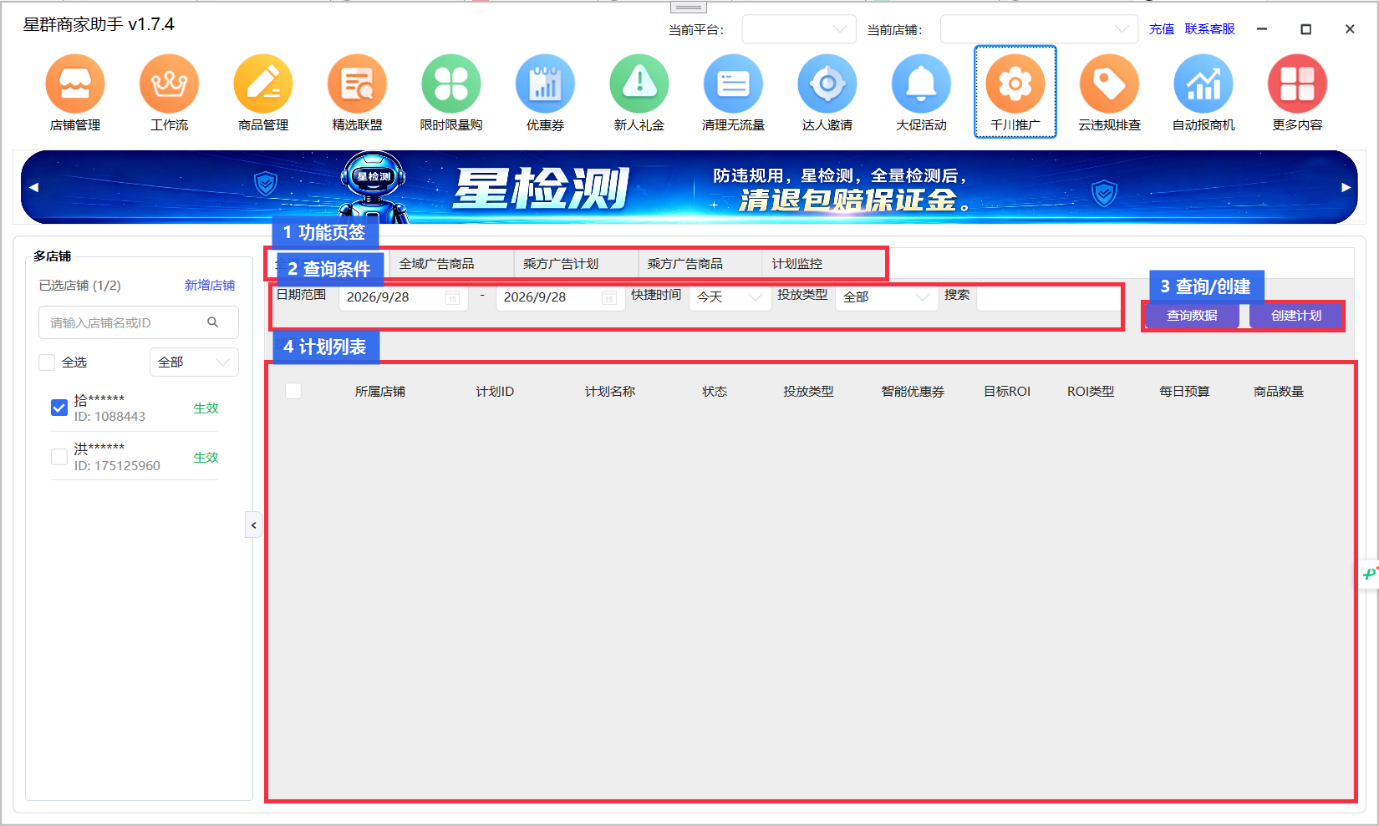Focus the 搜索 plan search field
Image resolution: width=1379 pixels, height=826 pixels.
[x=1049, y=298]
